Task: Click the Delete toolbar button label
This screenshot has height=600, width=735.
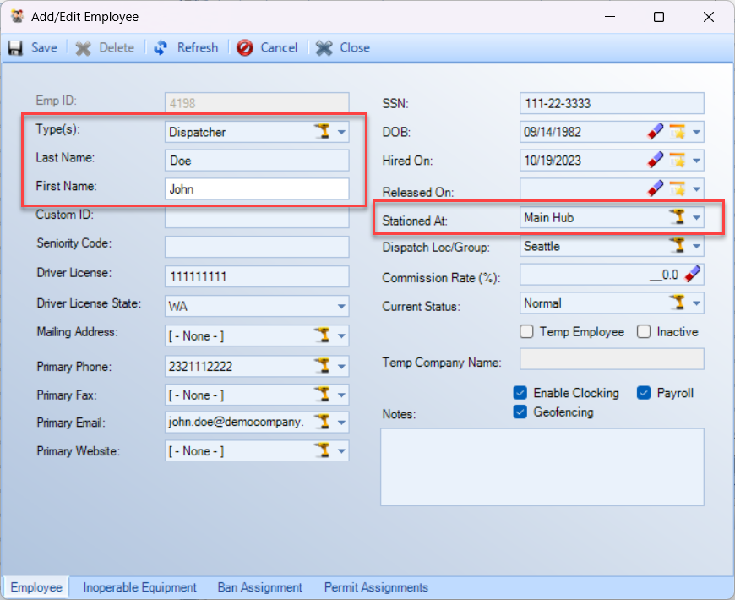Action: point(117,48)
